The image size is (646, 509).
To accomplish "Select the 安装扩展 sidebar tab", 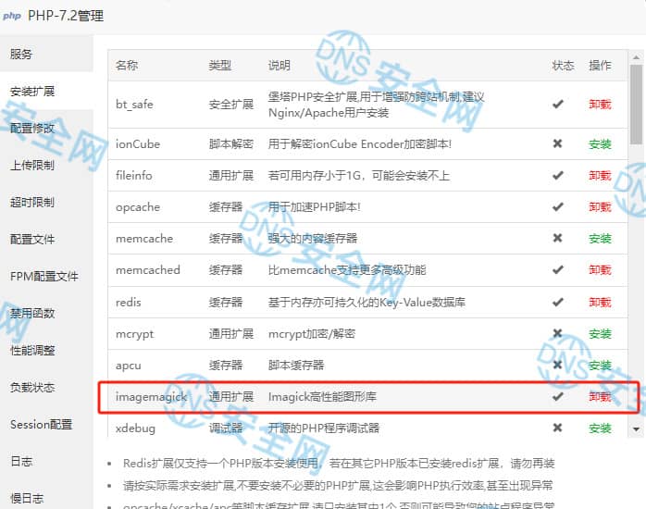I will [x=46, y=91].
